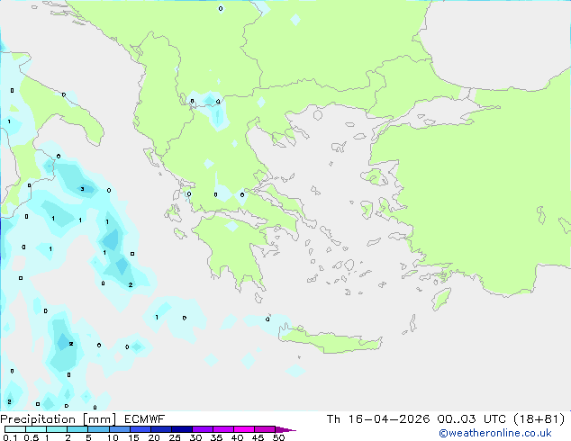
Task: Click the 45 to 50 mm legend swatch
Action: pyautogui.click(x=265, y=429)
